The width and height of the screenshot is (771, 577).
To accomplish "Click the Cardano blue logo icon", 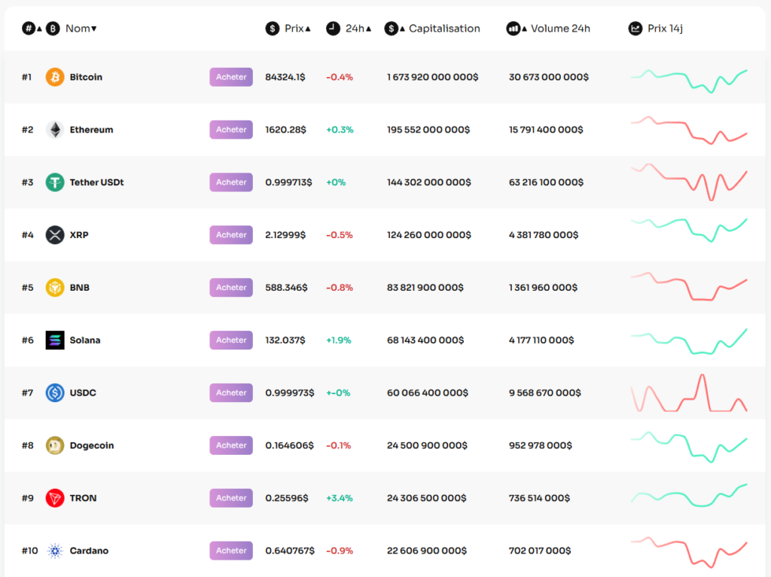I will (55, 551).
